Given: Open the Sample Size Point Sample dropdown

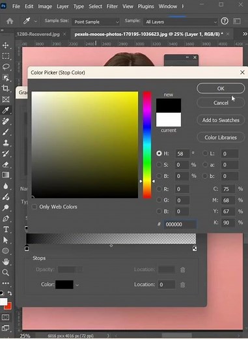Looking at the screenshot, I should [x=96, y=22].
